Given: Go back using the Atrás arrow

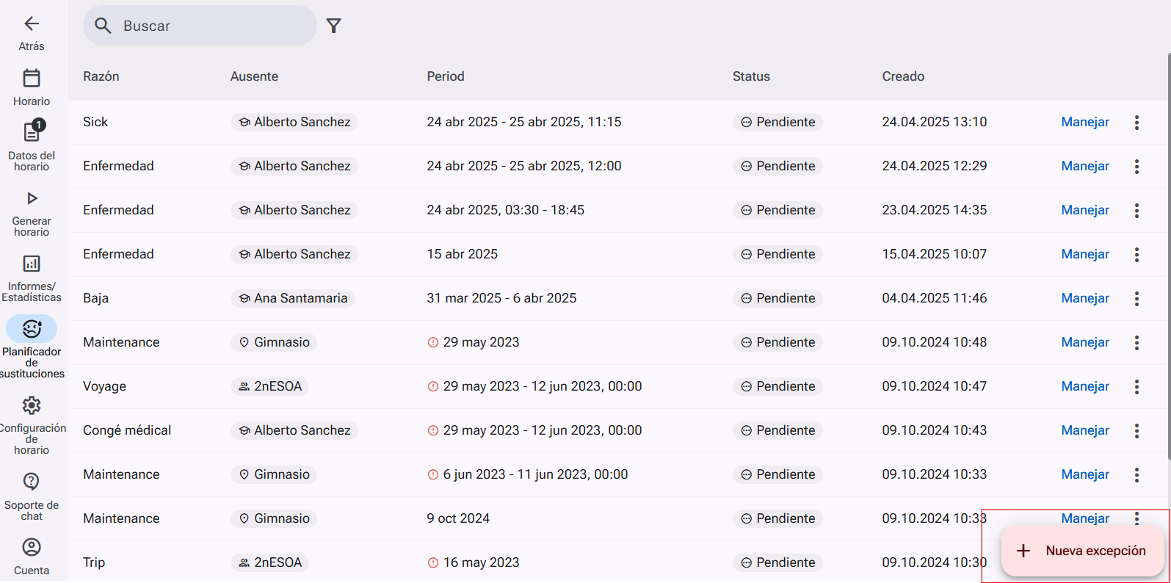Looking at the screenshot, I should [32, 24].
